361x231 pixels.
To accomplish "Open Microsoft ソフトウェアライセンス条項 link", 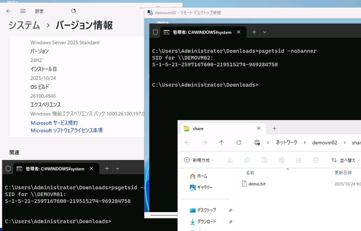I will pos(66,130).
